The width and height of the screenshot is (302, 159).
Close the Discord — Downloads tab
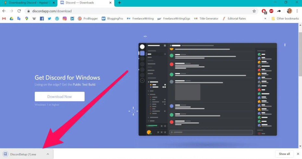[110, 3]
